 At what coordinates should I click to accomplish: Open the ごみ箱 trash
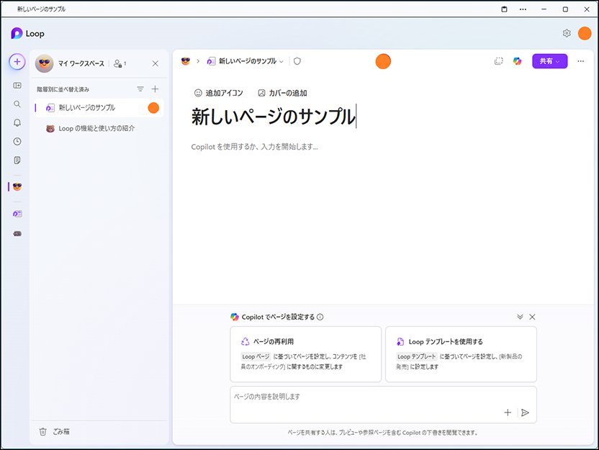click(x=54, y=432)
